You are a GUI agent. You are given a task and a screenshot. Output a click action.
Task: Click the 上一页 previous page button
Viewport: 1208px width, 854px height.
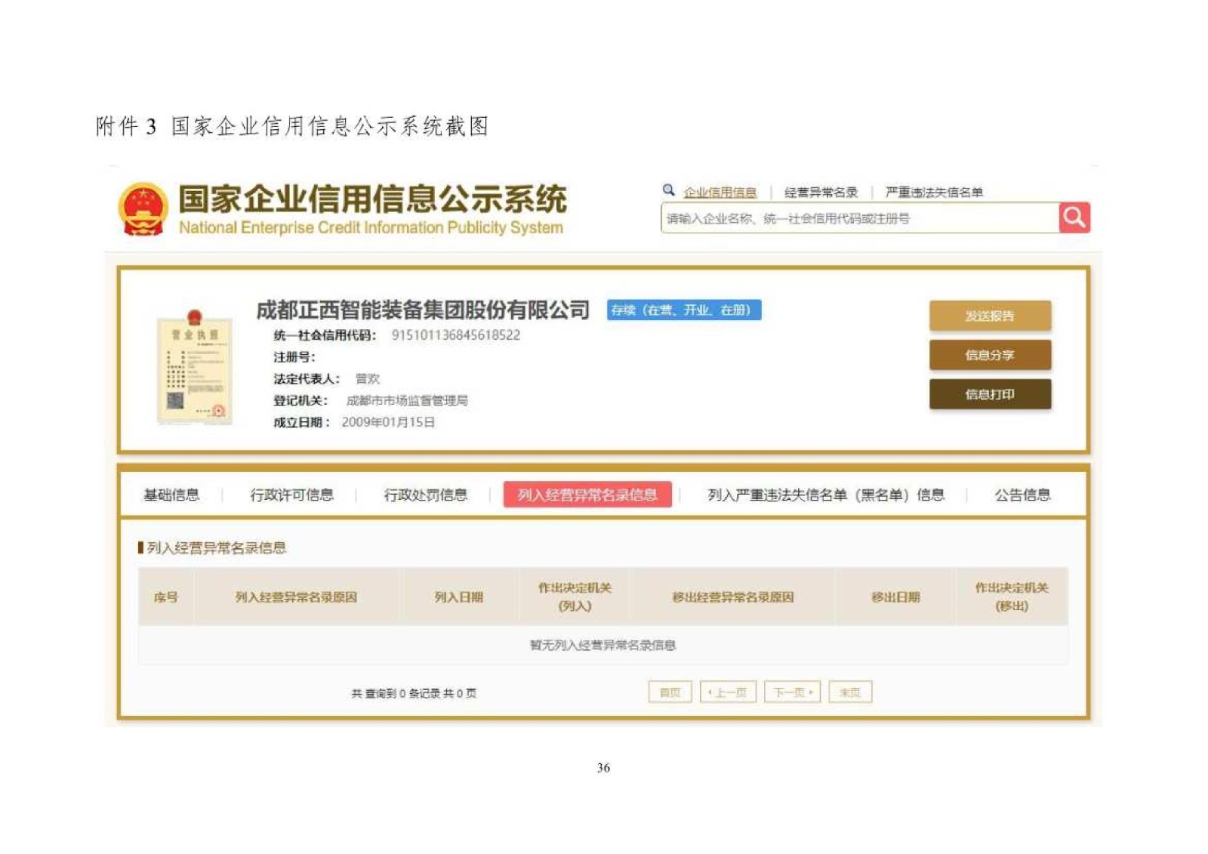point(728,692)
